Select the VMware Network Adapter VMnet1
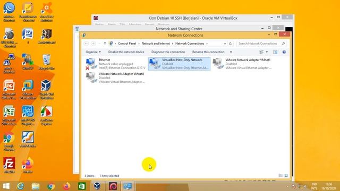 pos(242,64)
